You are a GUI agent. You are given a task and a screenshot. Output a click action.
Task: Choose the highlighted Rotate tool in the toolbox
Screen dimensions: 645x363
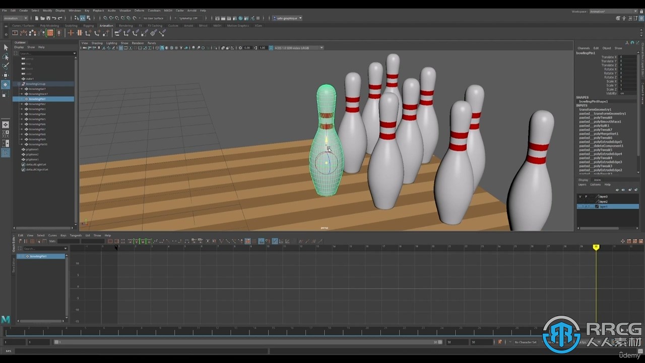(x=6, y=85)
